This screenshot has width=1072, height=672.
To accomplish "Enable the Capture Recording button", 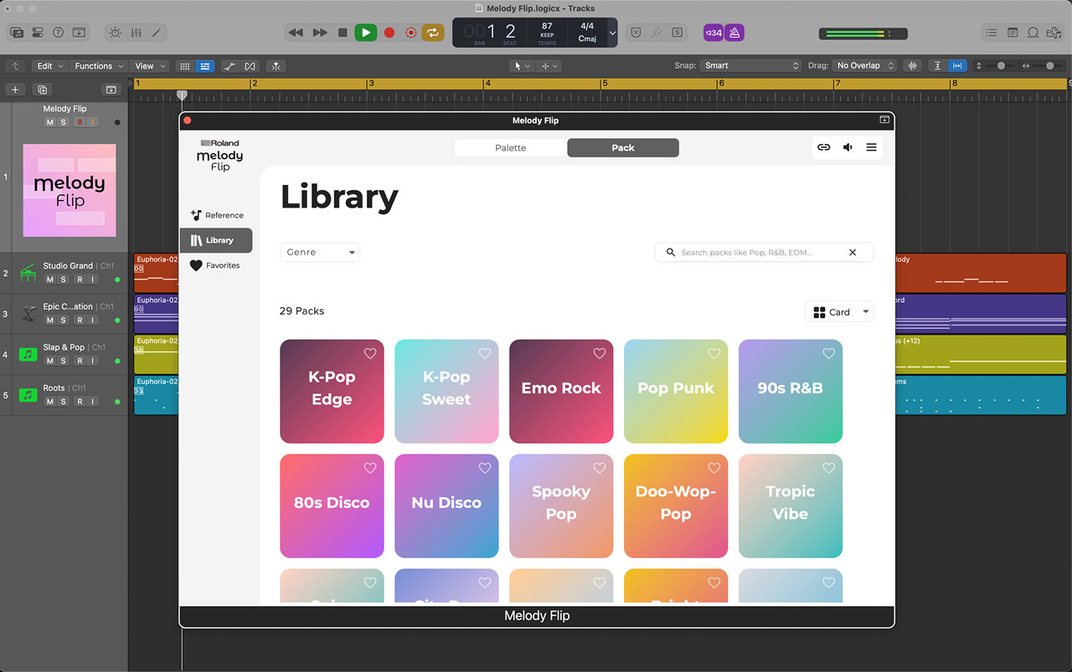I will (410, 33).
